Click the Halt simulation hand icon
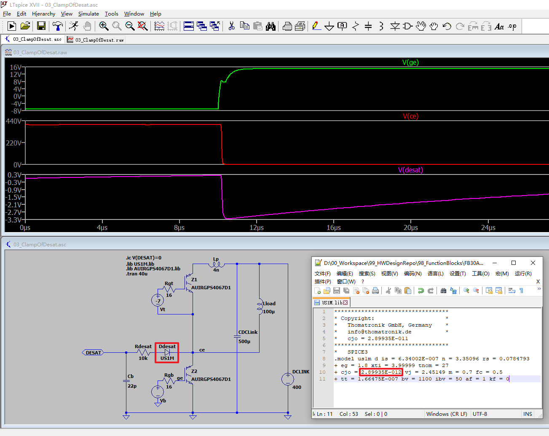Screen dimensions: 549x436 click(87, 26)
